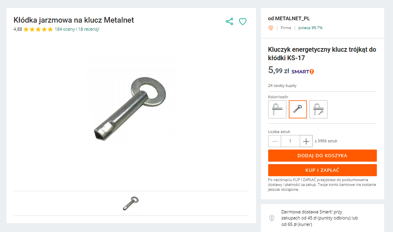Image resolution: width=393 pixels, height=232 pixels.
Task: Click the poleca 99,7% seller rating link
Action: [310, 28]
